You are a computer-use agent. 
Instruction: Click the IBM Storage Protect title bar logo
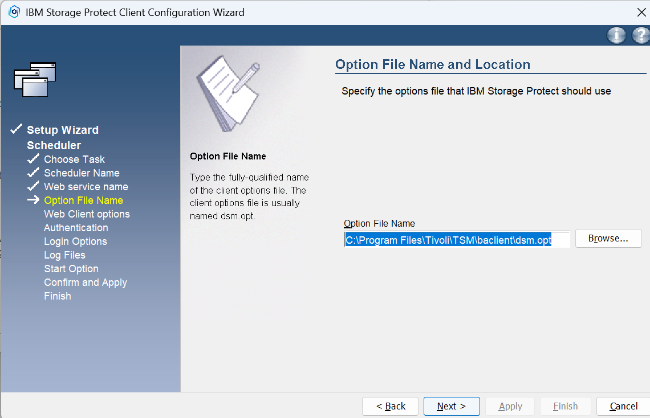(14, 12)
